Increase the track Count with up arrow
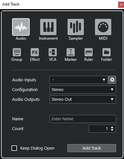Viewport: 124px width, 159px height. [x=112, y=127]
